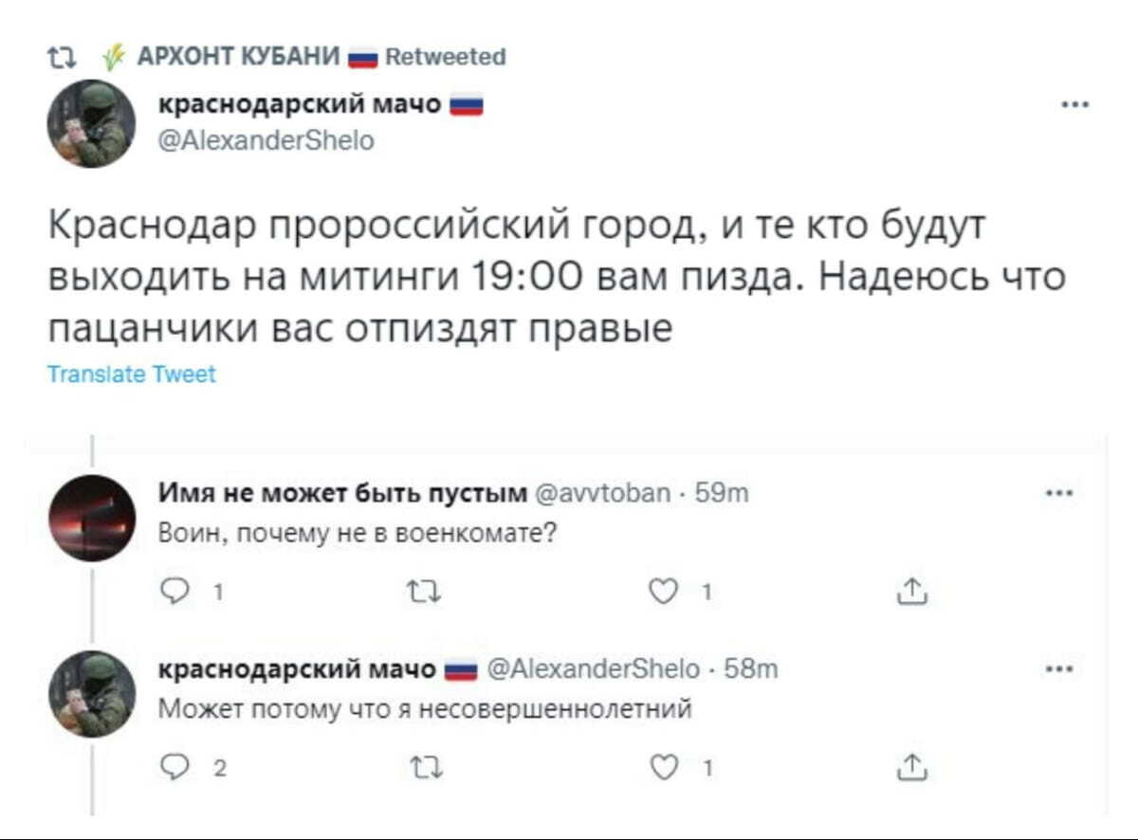Viewport: 1138px width, 840px height.
Task: Open avvtoban's profile avatar
Action: [92, 519]
